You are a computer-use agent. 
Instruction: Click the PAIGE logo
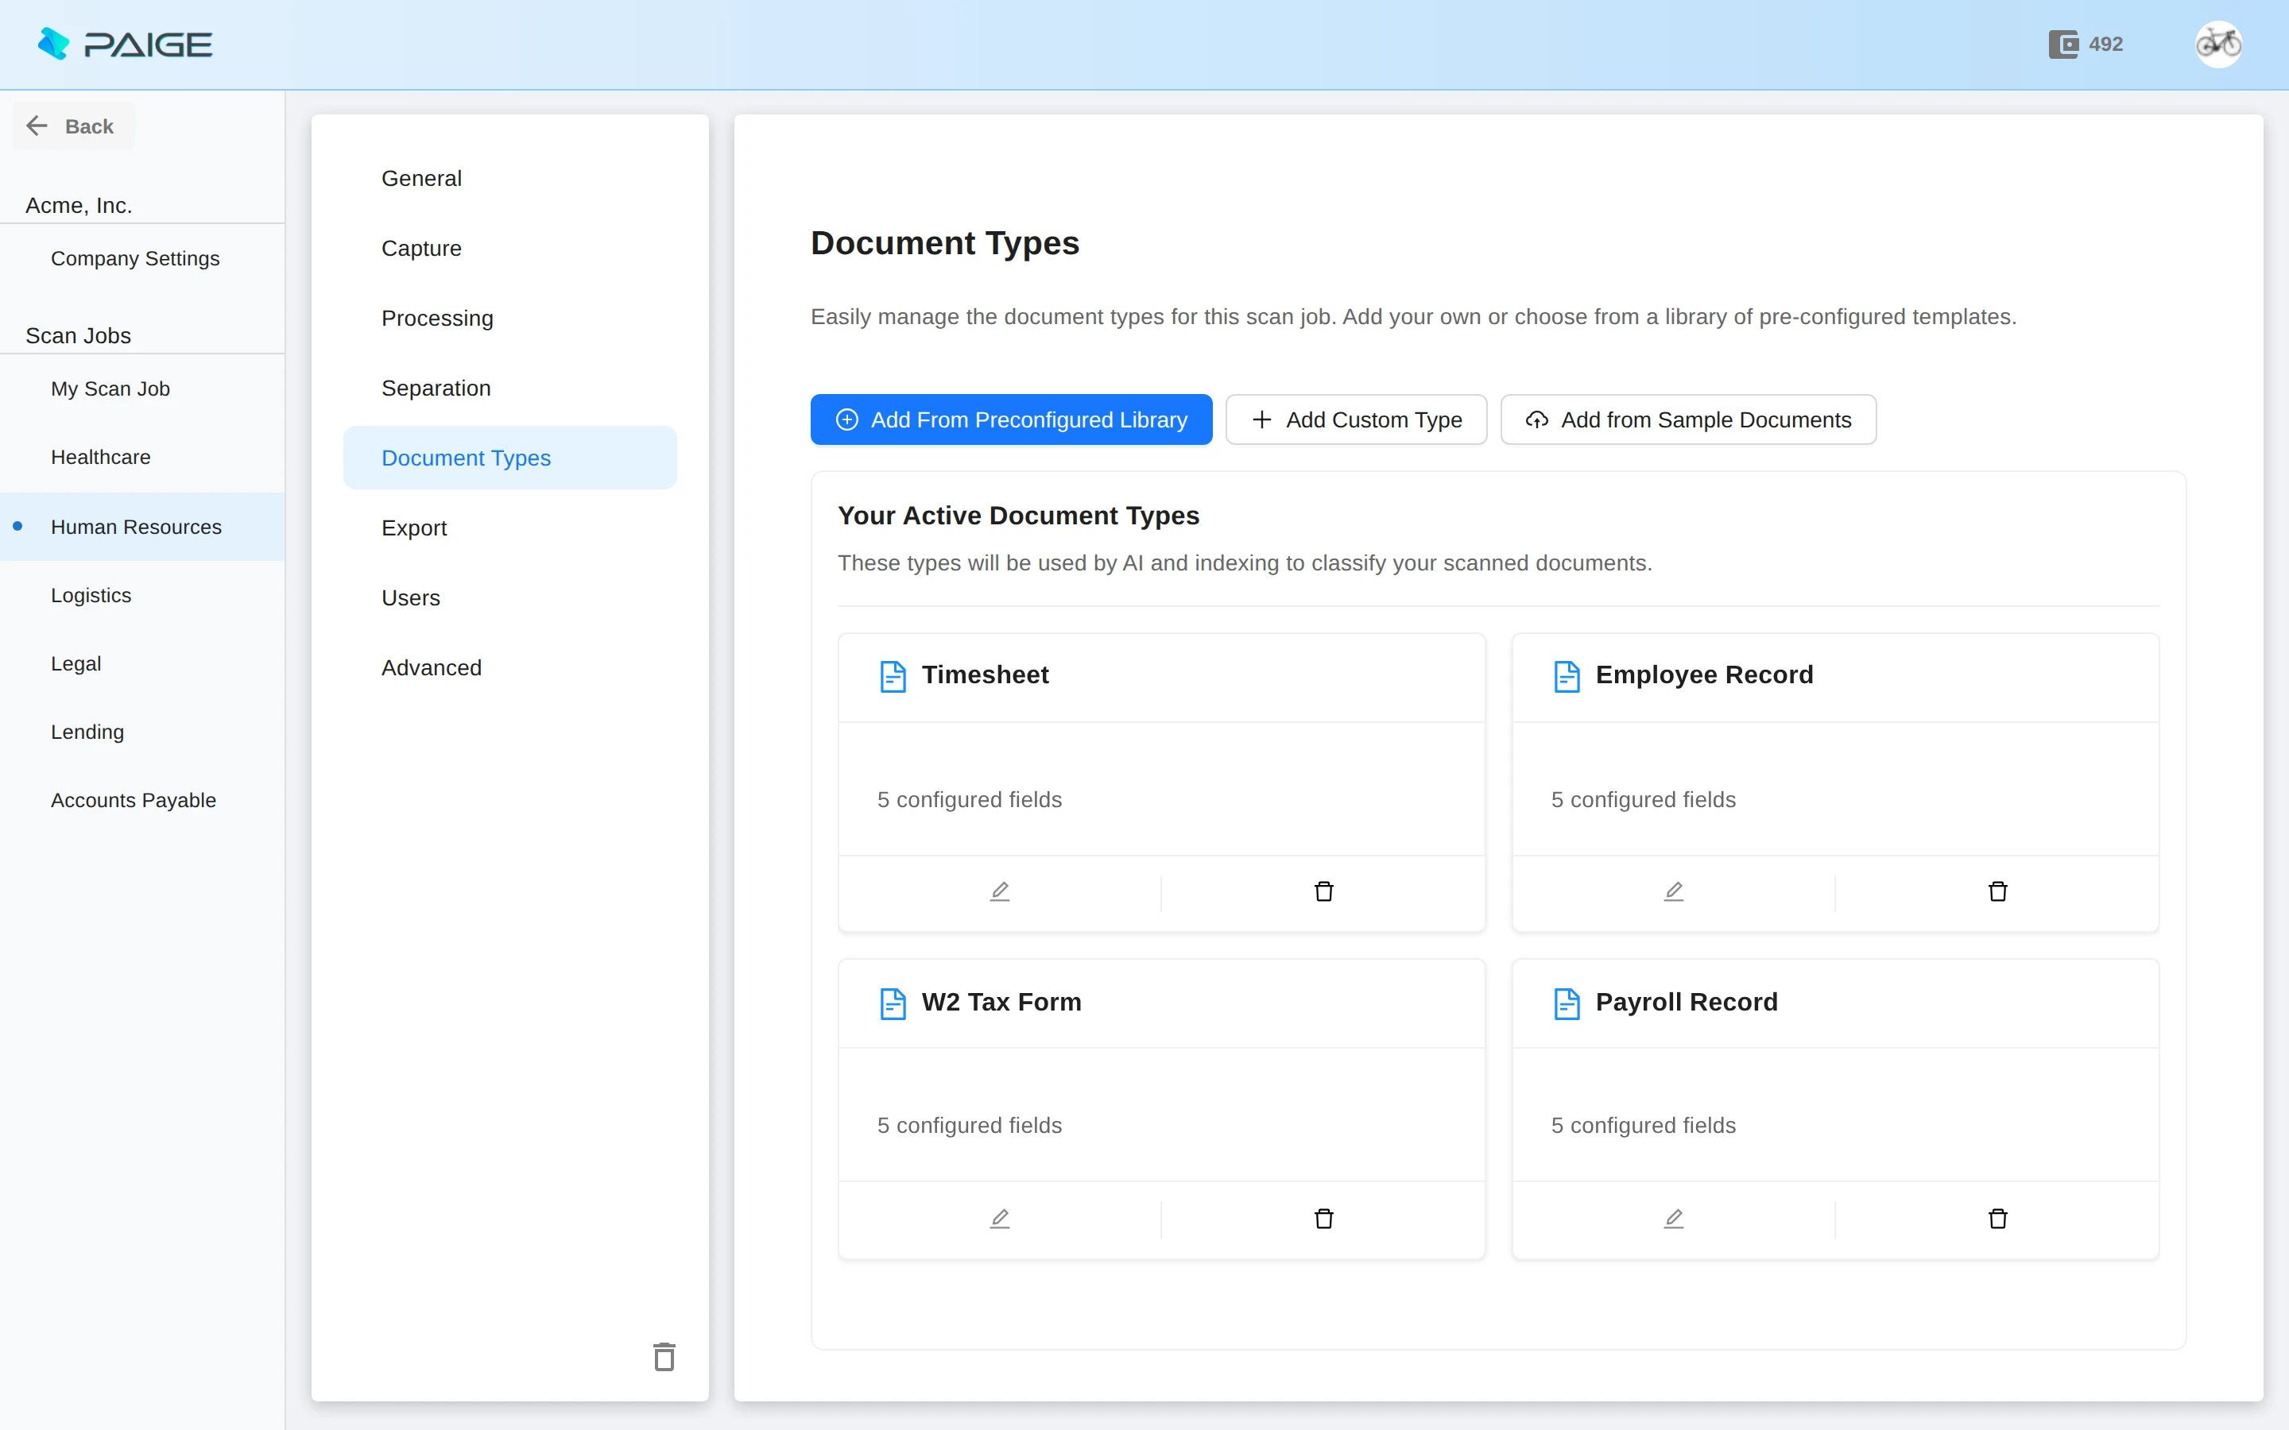pyautogui.click(x=124, y=44)
